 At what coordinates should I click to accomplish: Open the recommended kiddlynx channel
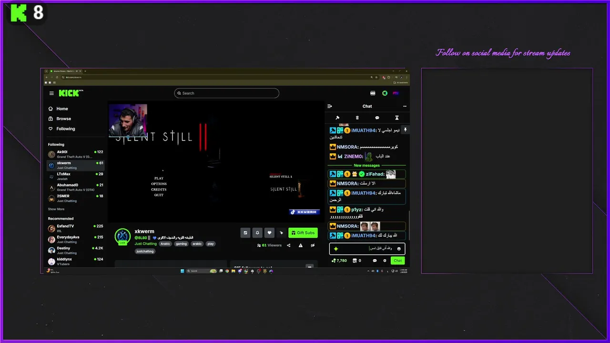coord(75,261)
